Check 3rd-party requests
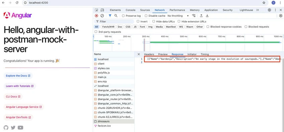The width and height of the screenshot is (284, 132). click(96, 32)
